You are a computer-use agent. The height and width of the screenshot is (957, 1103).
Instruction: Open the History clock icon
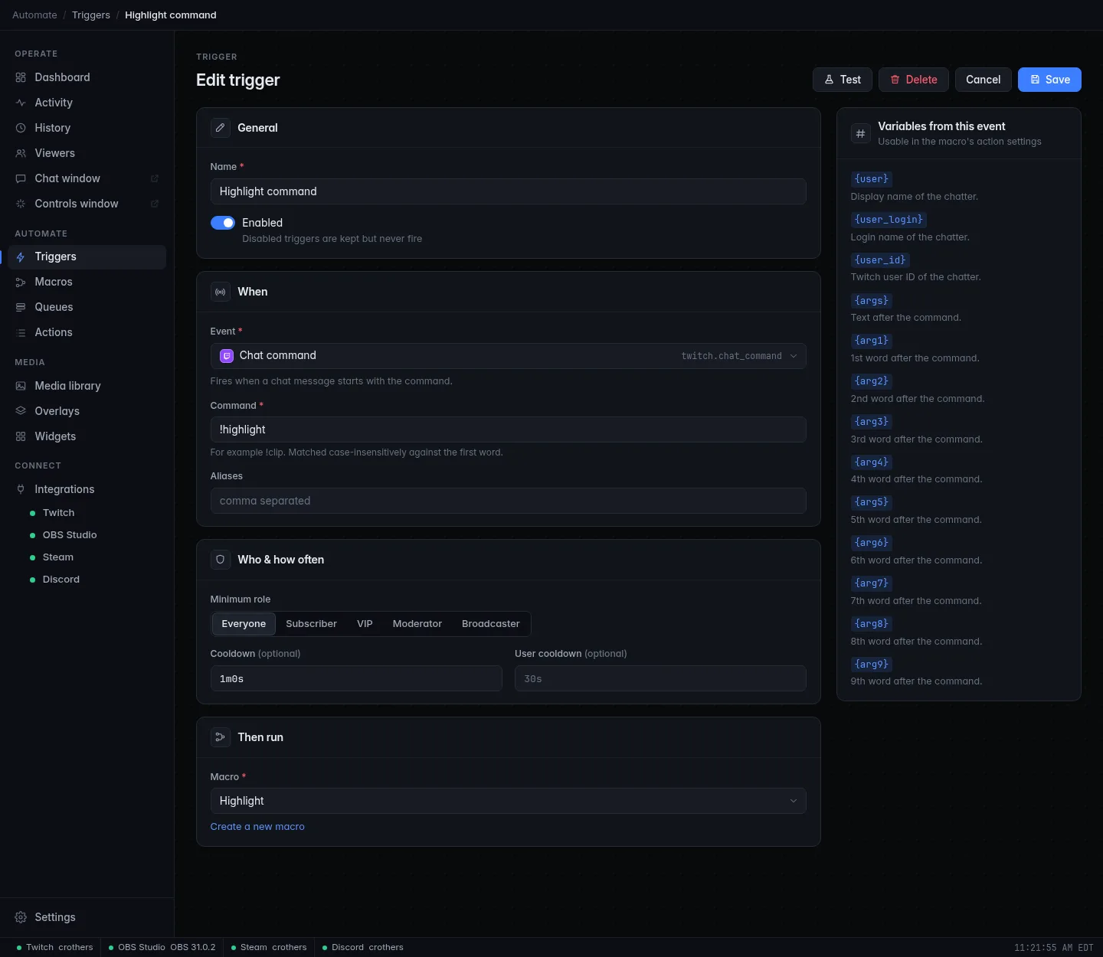coord(21,128)
